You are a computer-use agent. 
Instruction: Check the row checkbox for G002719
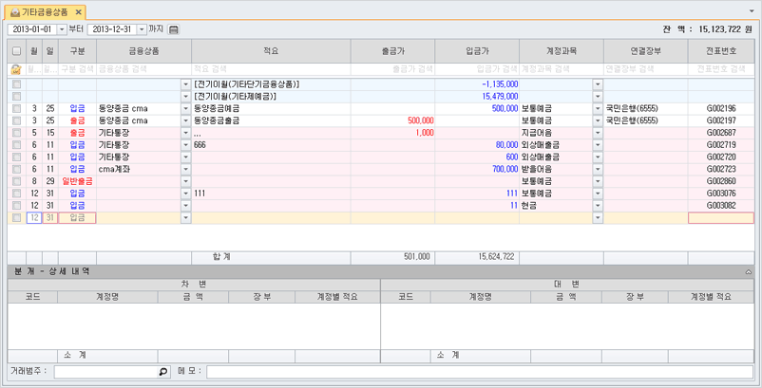(16, 145)
